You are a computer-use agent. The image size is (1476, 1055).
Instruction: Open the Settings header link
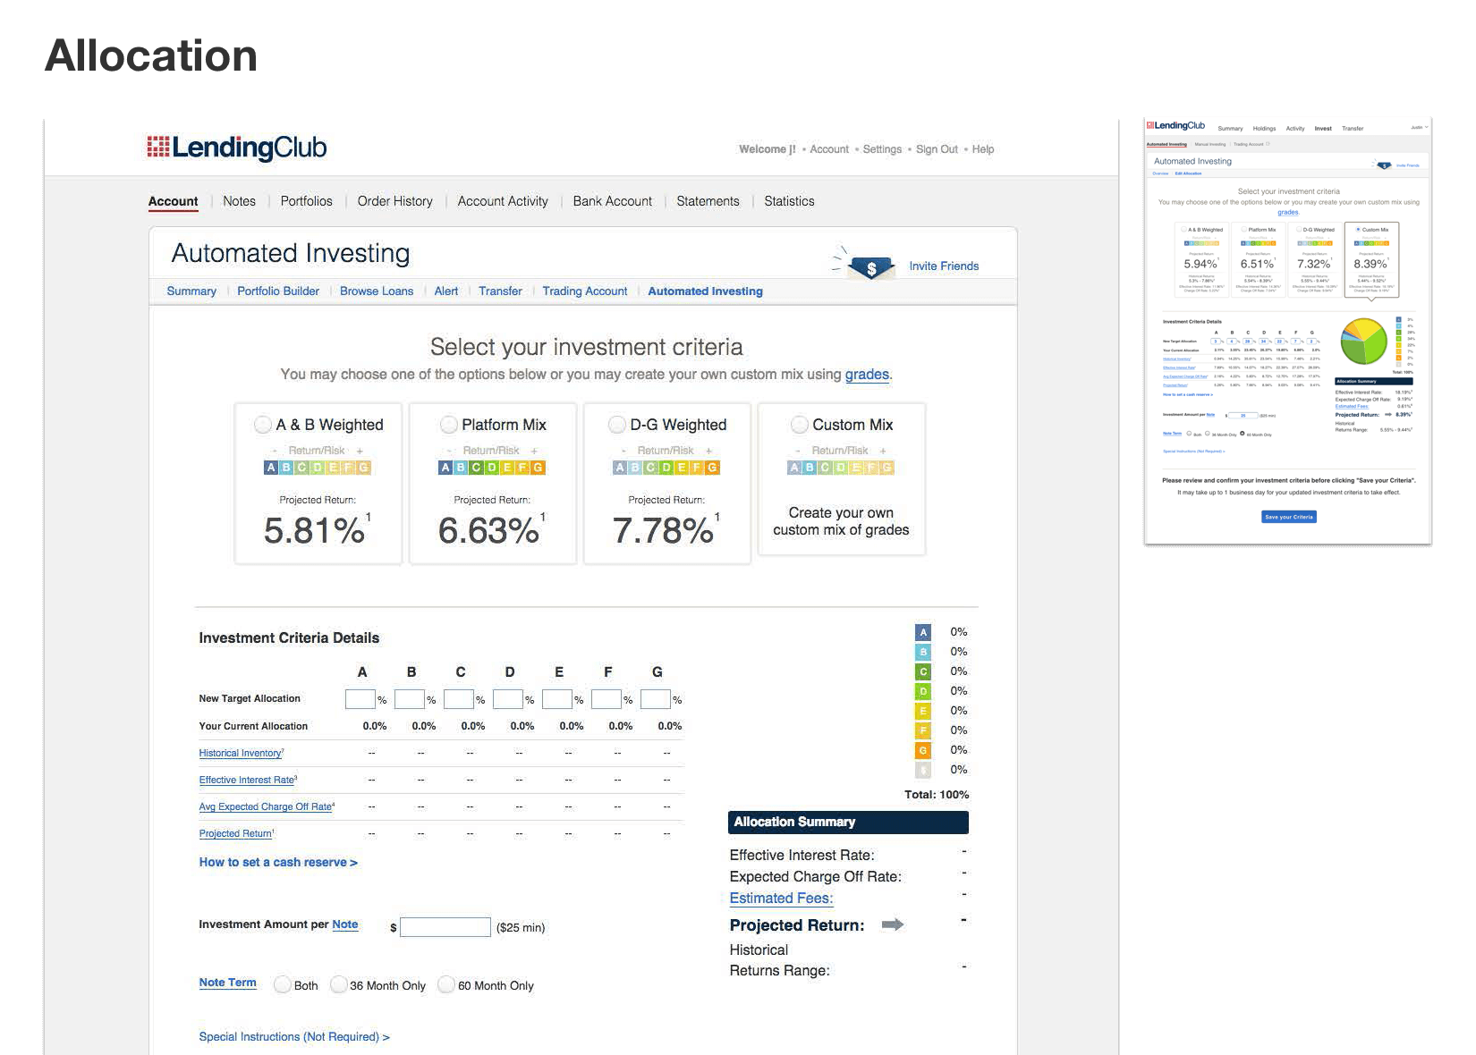[x=882, y=149]
